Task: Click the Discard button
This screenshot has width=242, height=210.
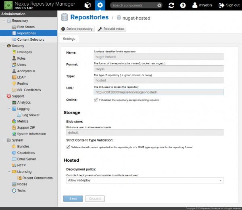Action: (x=95, y=199)
